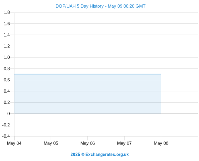Click the May 06 x-axis label
Viewport: 199px width, 161px height.
(x=88, y=143)
